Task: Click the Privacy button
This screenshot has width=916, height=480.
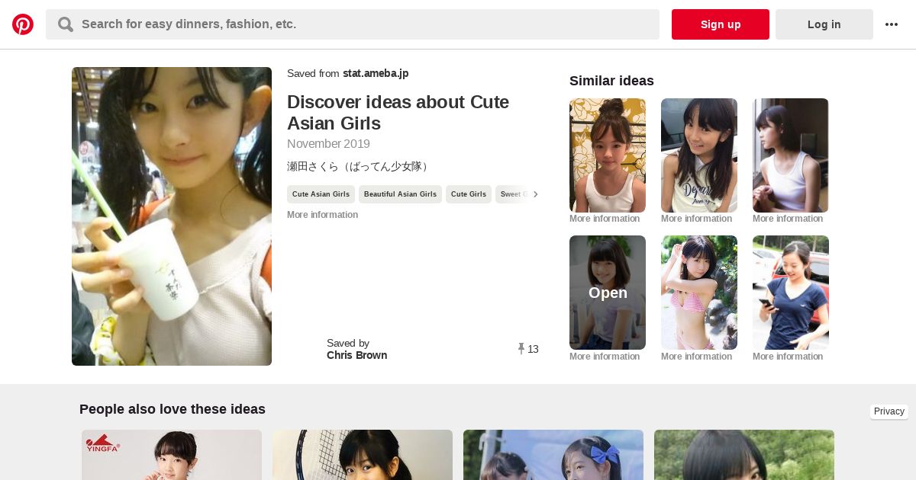Action: tap(889, 411)
